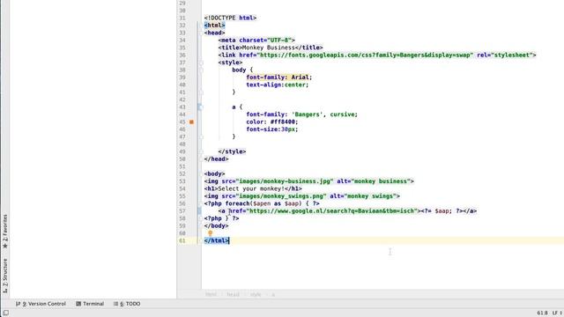Screen dimensions: 564x317
Task: Open the Favorites tool window tab
Action: click(x=5, y=232)
